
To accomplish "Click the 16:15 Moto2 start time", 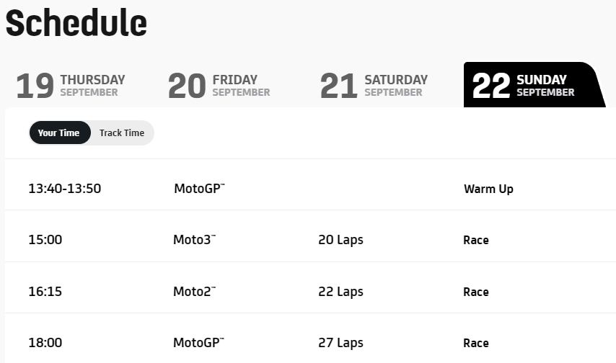I will coord(45,292).
